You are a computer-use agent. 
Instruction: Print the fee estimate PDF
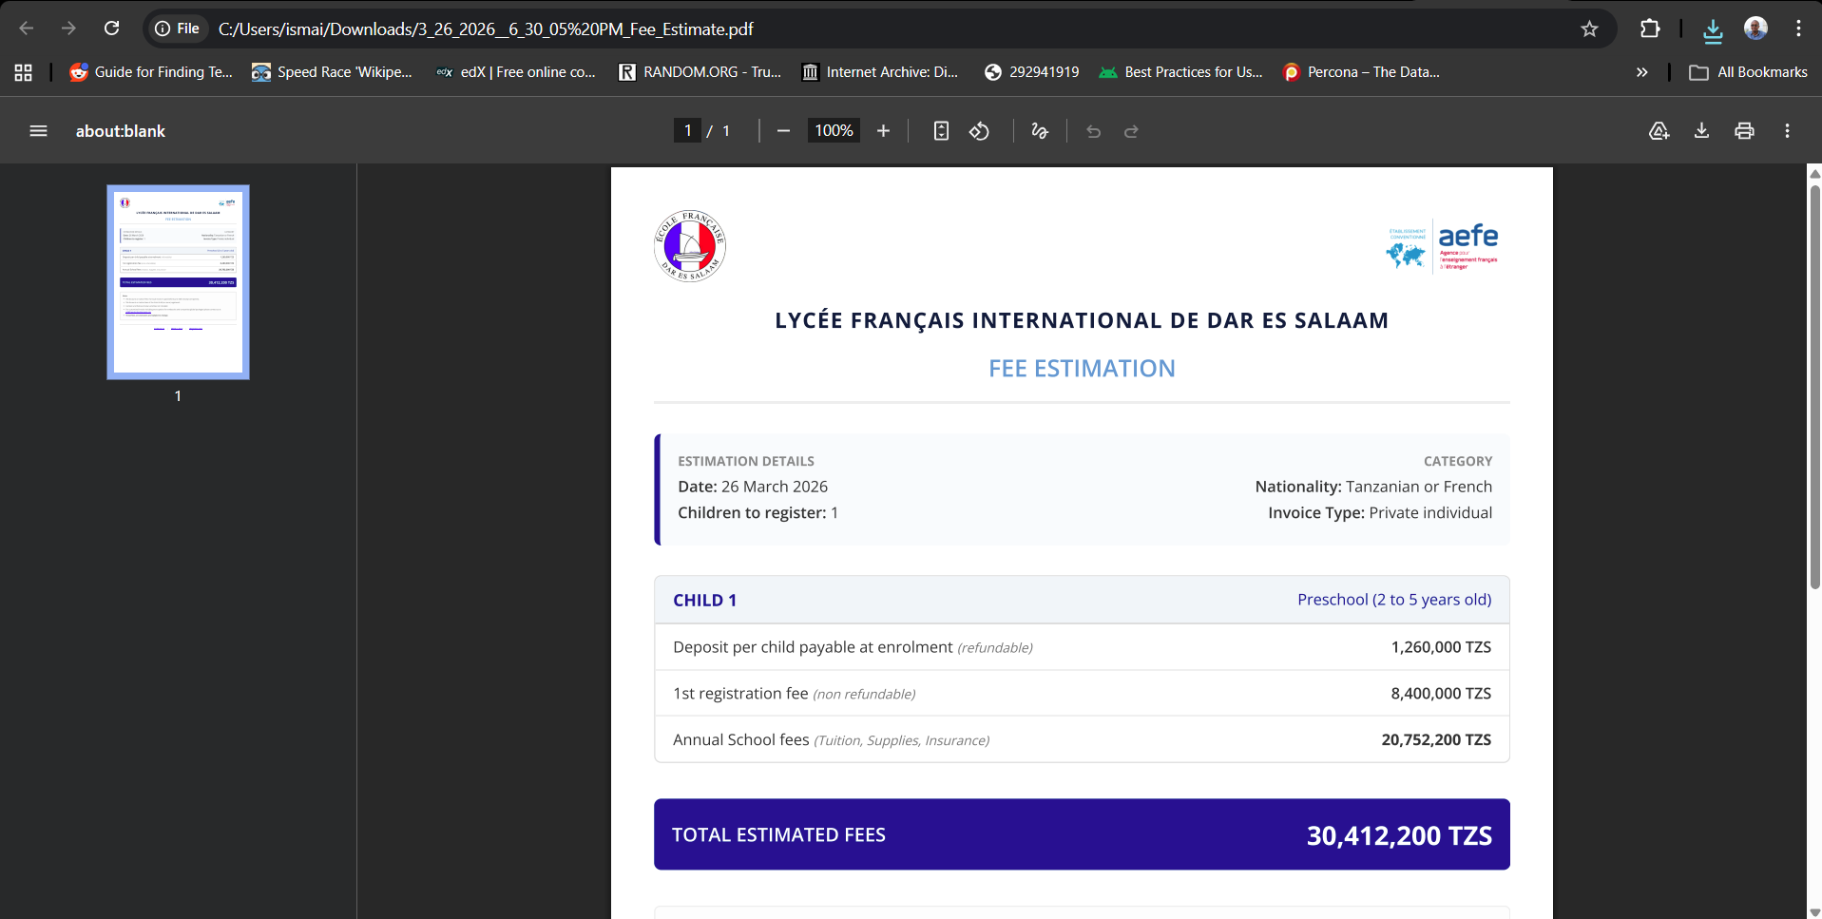coord(1744,131)
